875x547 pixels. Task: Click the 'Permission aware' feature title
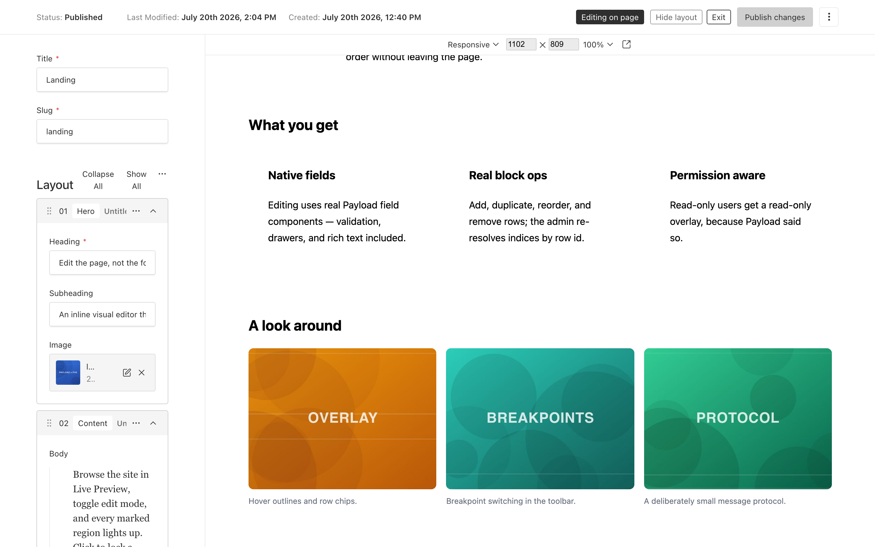click(718, 175)
